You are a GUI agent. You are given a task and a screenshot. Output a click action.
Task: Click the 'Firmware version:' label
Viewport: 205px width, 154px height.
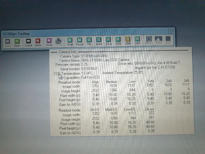68,65
